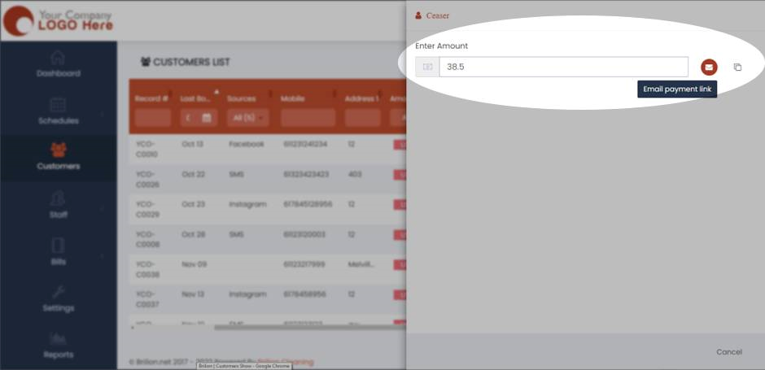Viewport: 765px width, 370px height.
Task: Open Schedules in the sidebar
Action: pyautogui.click(x=58, y=111)
